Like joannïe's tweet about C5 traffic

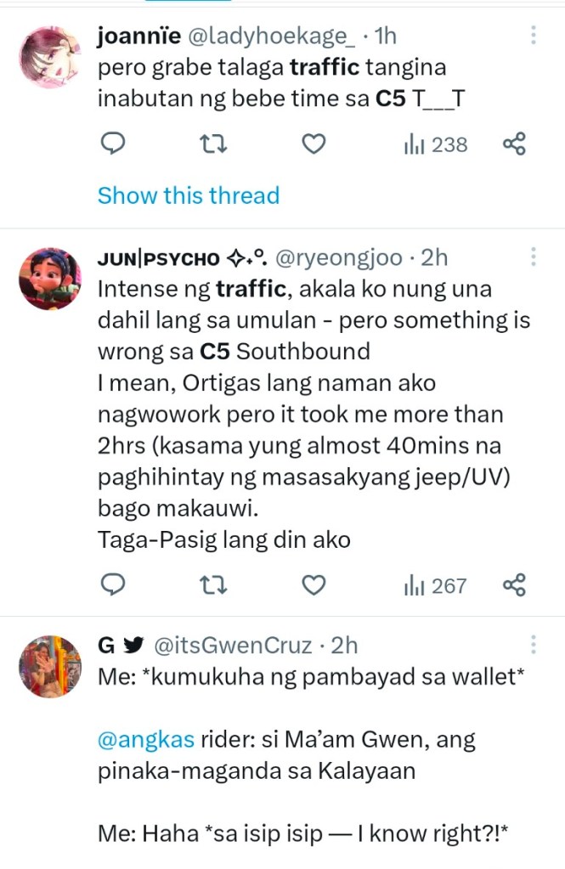314,145
